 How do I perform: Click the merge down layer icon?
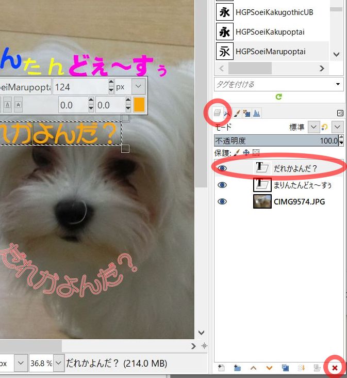[x=301, y=368]
